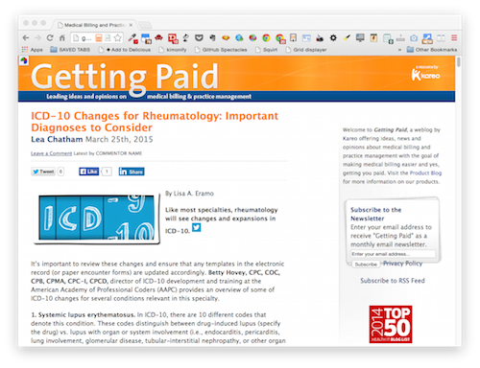Click the Subscribe button under newsletter
Screen dimensions: 480x368
tap(366, 264)
